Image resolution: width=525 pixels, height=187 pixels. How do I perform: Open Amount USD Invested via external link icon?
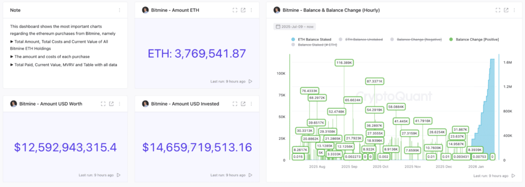coord(243,104)
